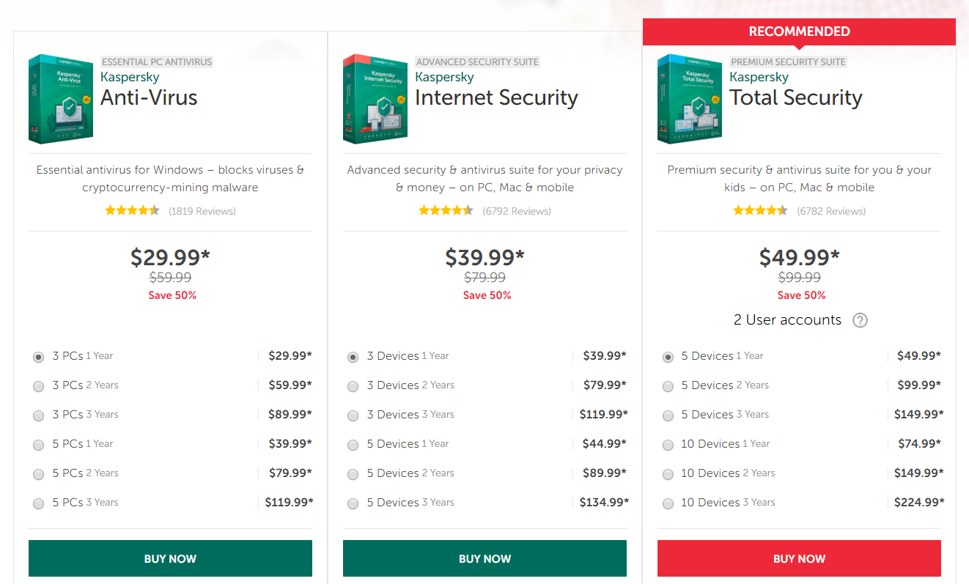Click the question mark beside 2 User accounts
This screenshot has width=969, height=584.
coord(861,320)
